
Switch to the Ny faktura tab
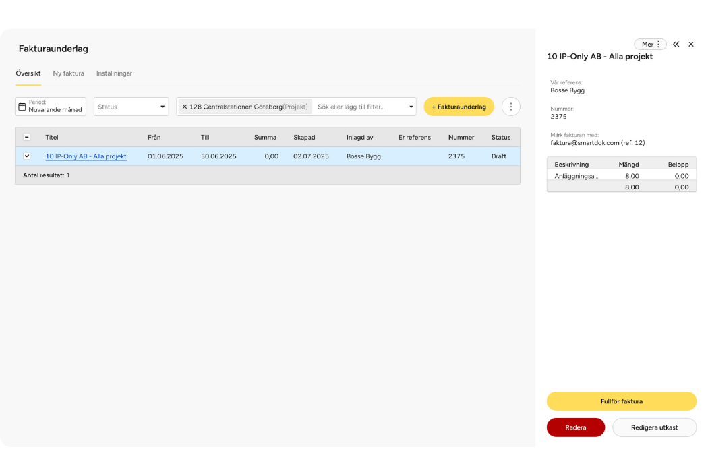pyautogui.click(x=68, y=73)
